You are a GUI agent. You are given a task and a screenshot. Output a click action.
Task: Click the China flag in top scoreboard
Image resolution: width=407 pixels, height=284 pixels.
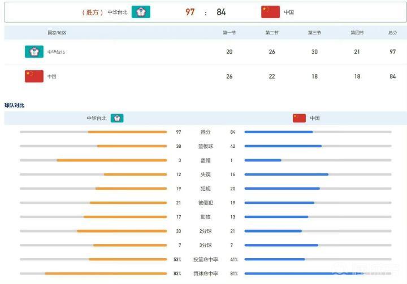(270, 12)
